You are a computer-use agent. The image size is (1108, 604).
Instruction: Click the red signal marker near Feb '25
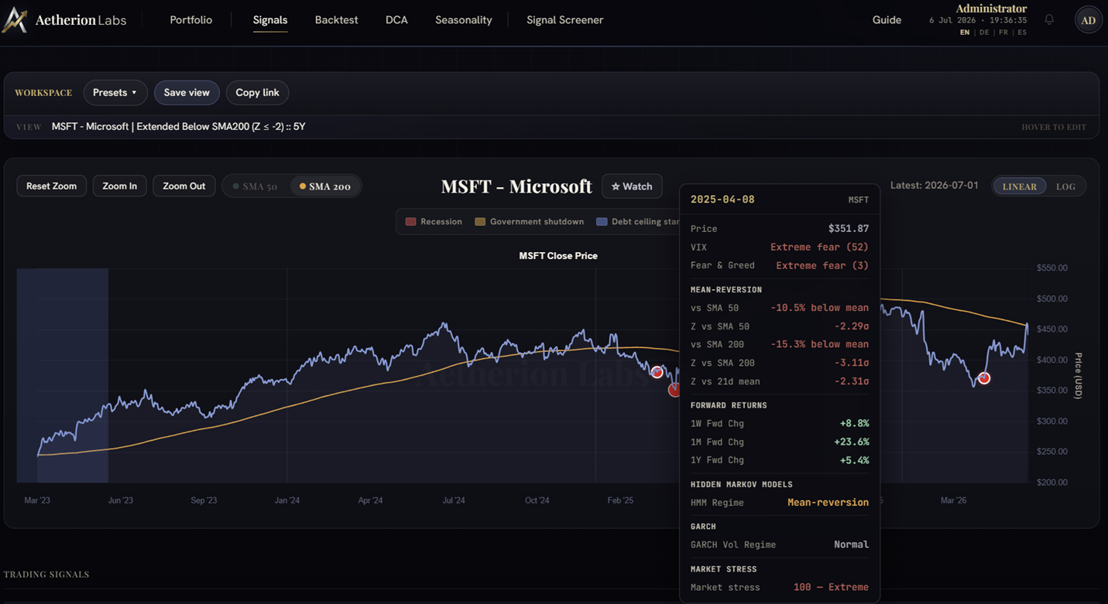tap(657, 372)
